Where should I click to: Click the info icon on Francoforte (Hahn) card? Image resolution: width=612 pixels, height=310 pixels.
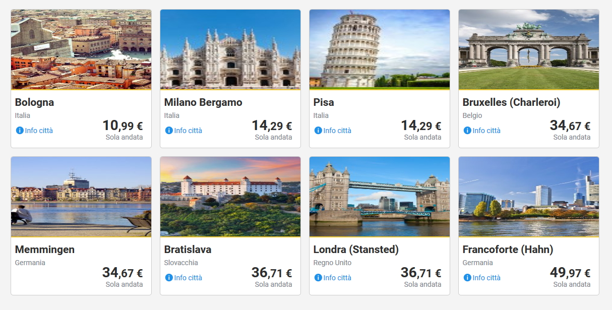[x=467, y=278]
